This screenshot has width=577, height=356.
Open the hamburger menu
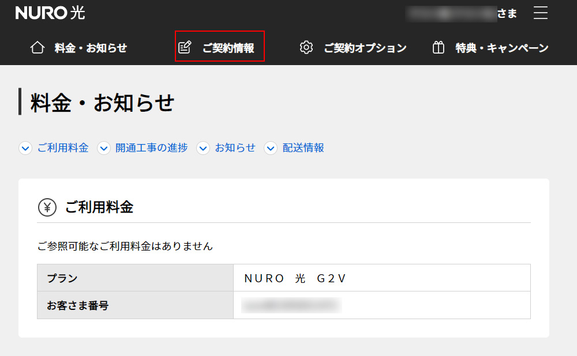[x=540, y=13]
